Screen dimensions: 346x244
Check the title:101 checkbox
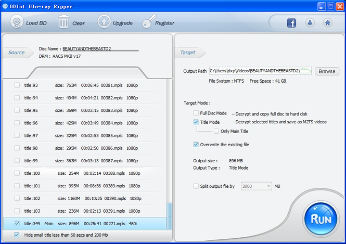(17, 186)
